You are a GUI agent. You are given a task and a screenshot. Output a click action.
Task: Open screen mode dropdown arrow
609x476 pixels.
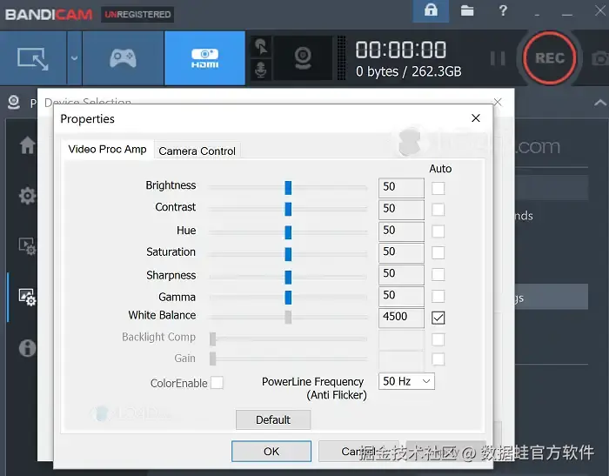(x=74, y=58)
